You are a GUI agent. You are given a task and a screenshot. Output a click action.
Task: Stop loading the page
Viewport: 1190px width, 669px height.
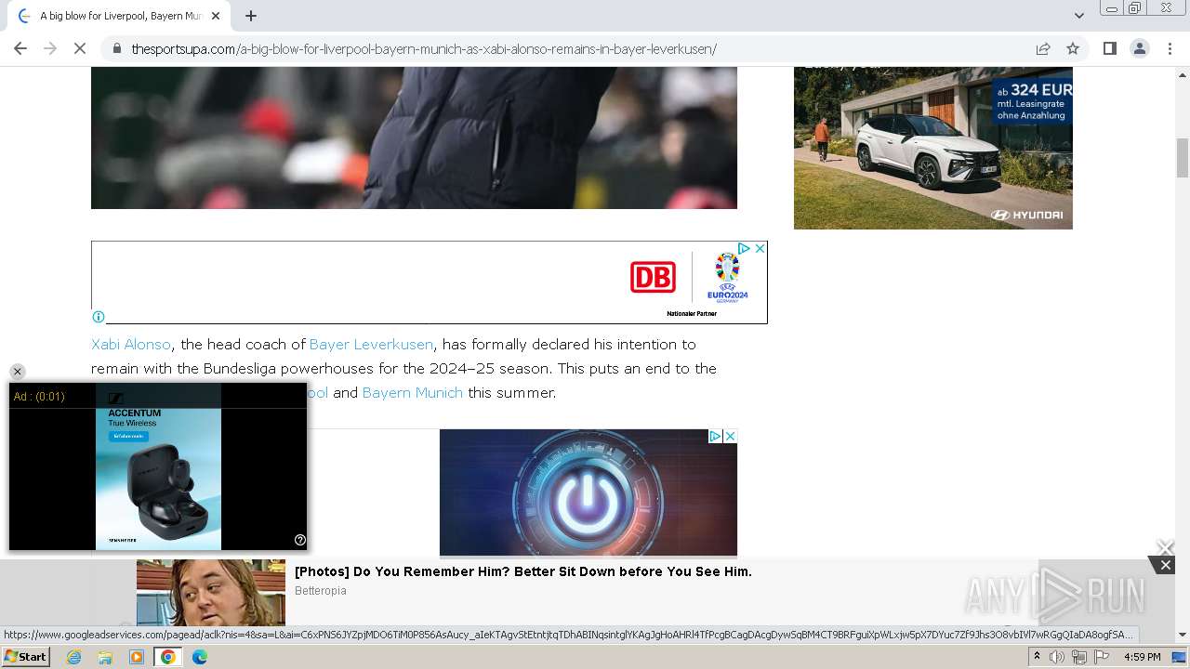pos(80,48)
